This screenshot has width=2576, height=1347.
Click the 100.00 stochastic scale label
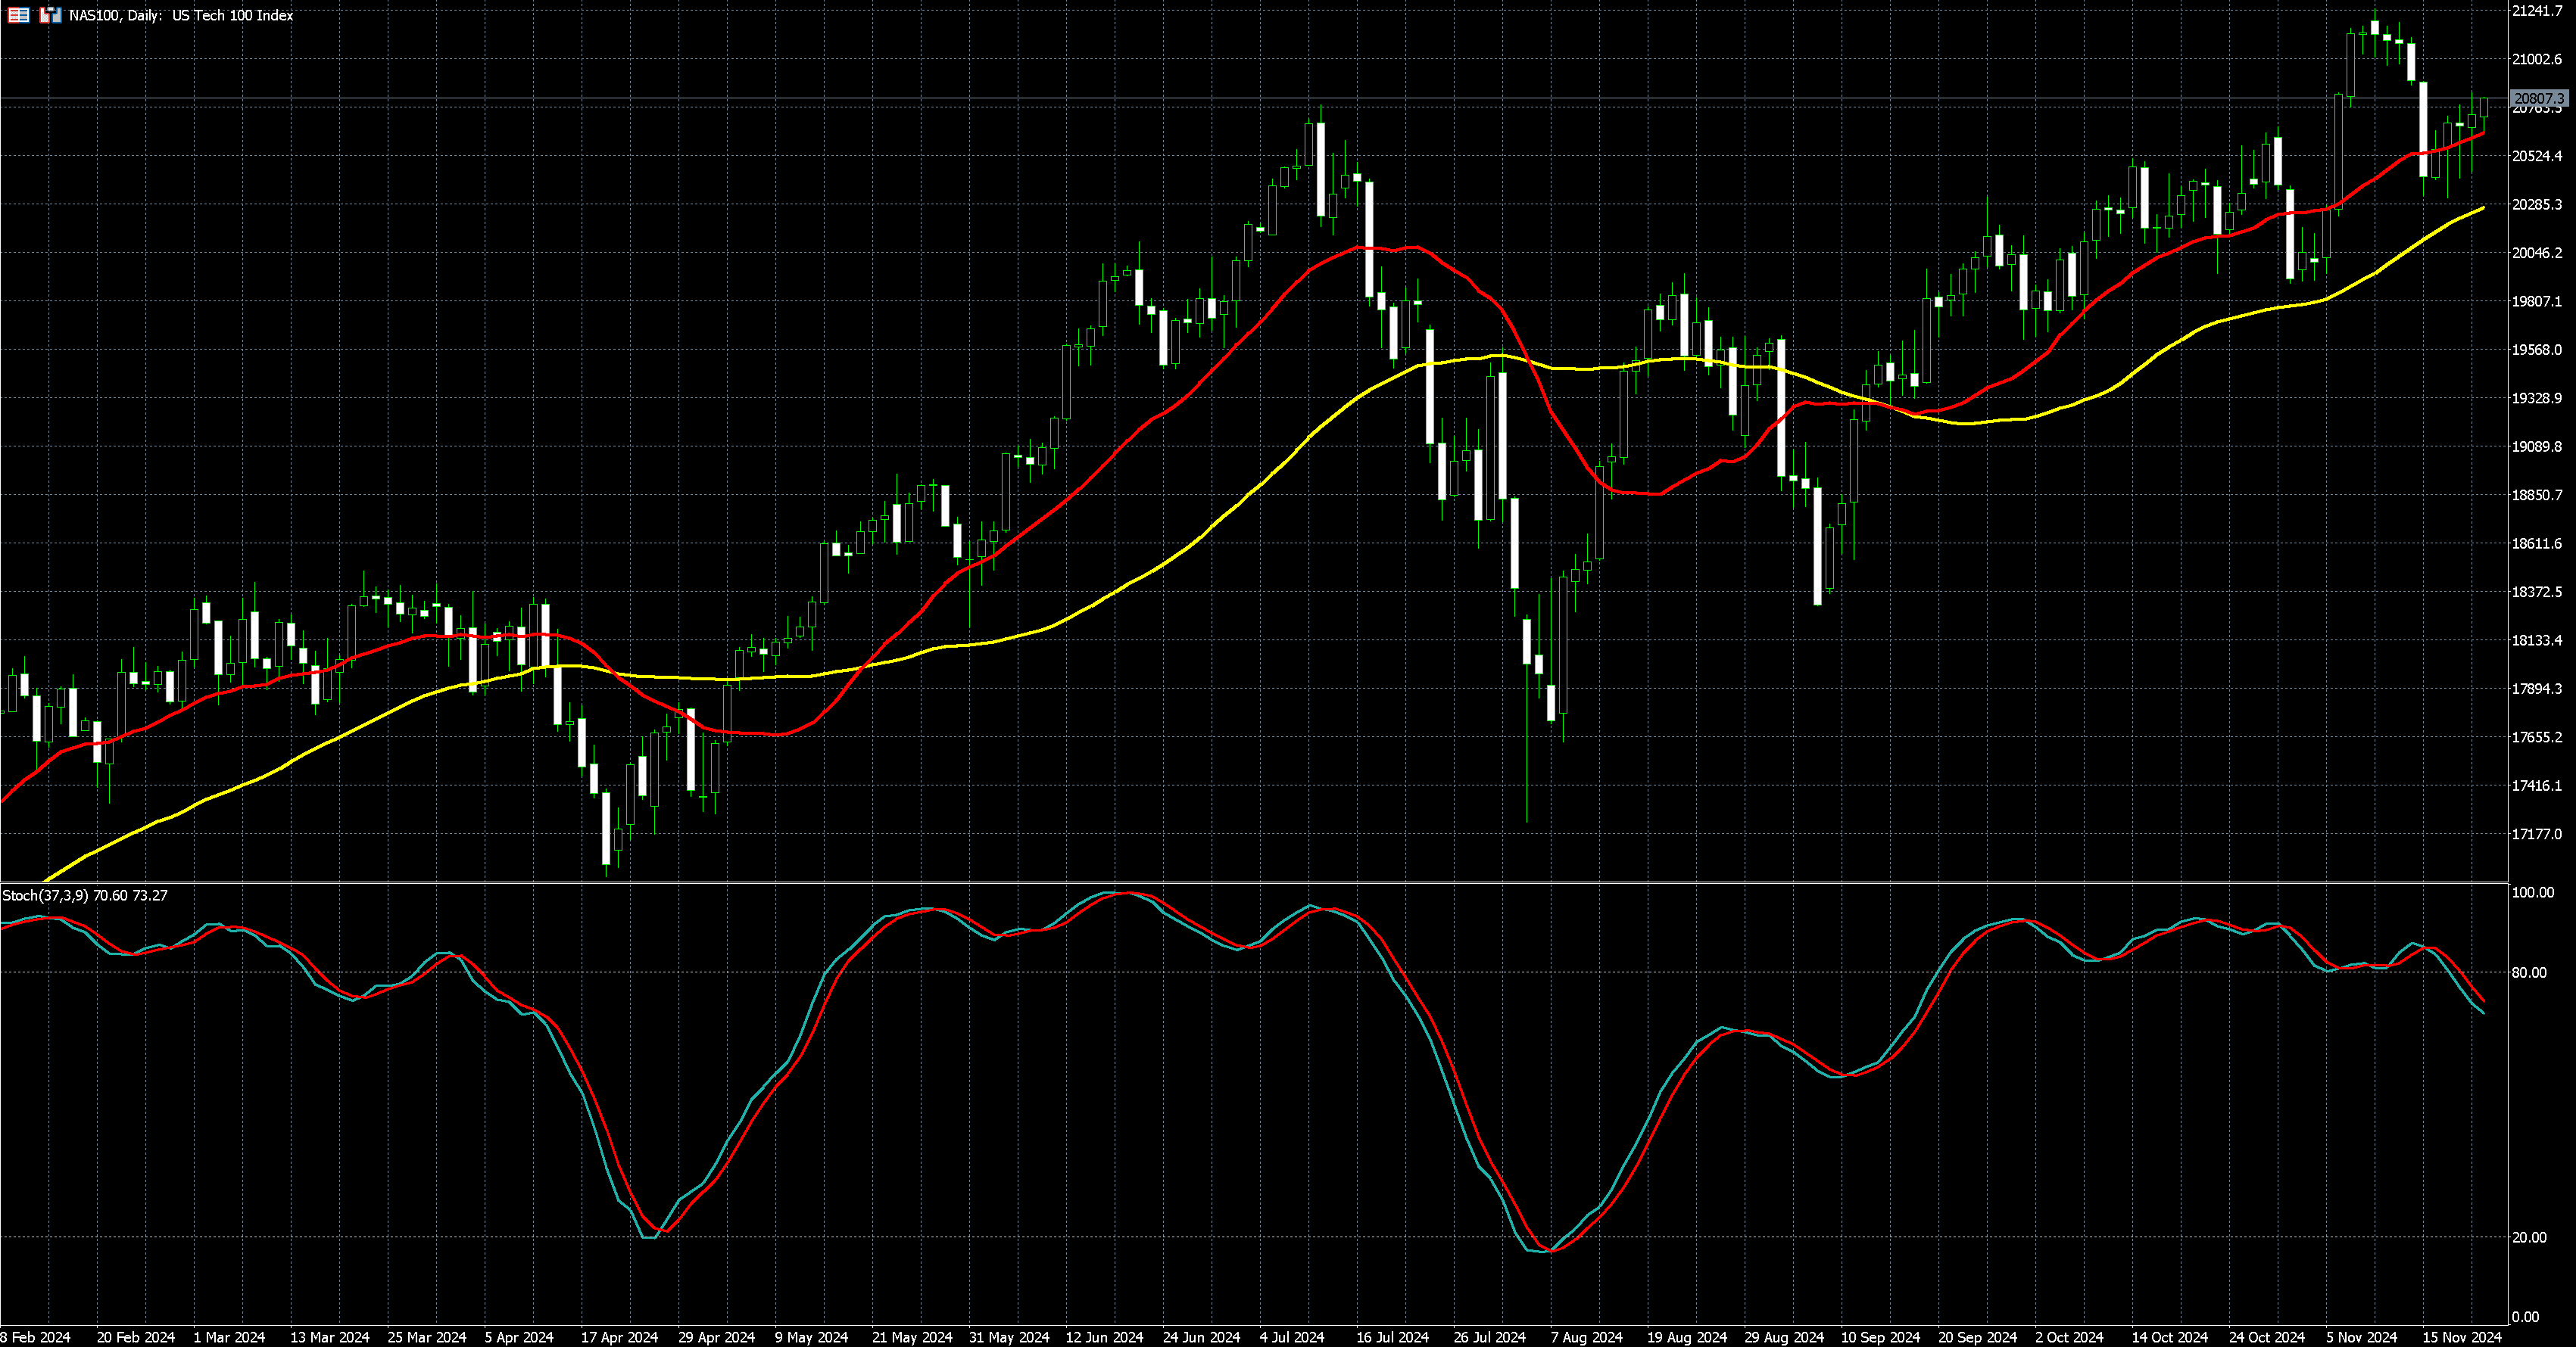click(2532, 892)
